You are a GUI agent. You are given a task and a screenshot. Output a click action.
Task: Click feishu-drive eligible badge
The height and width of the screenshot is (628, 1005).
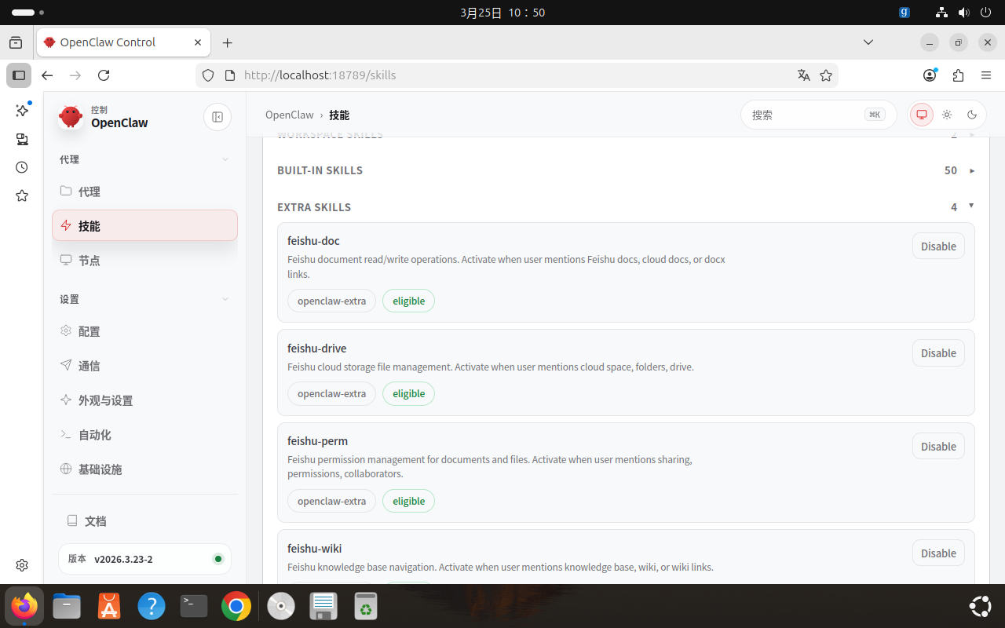[408, 393]
